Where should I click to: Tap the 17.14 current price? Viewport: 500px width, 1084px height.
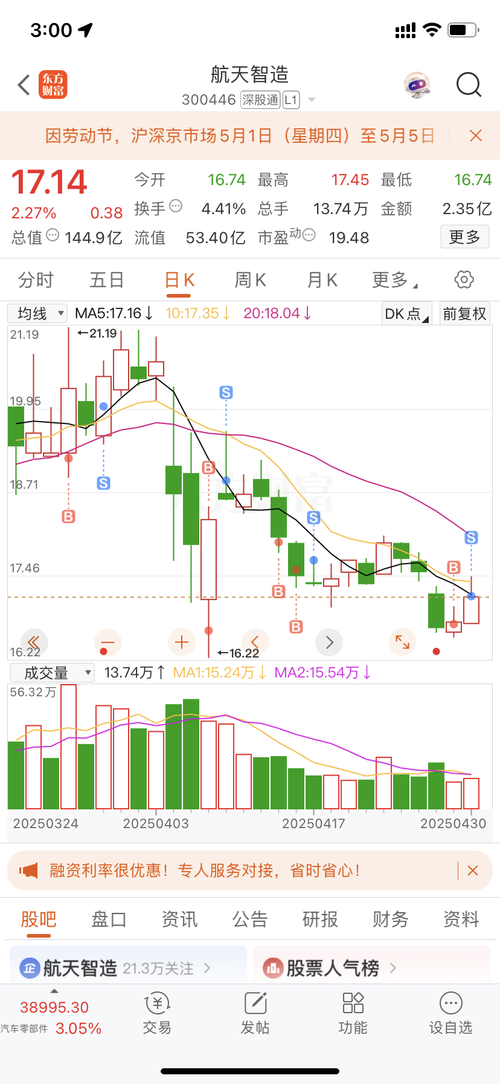[50, 181]
